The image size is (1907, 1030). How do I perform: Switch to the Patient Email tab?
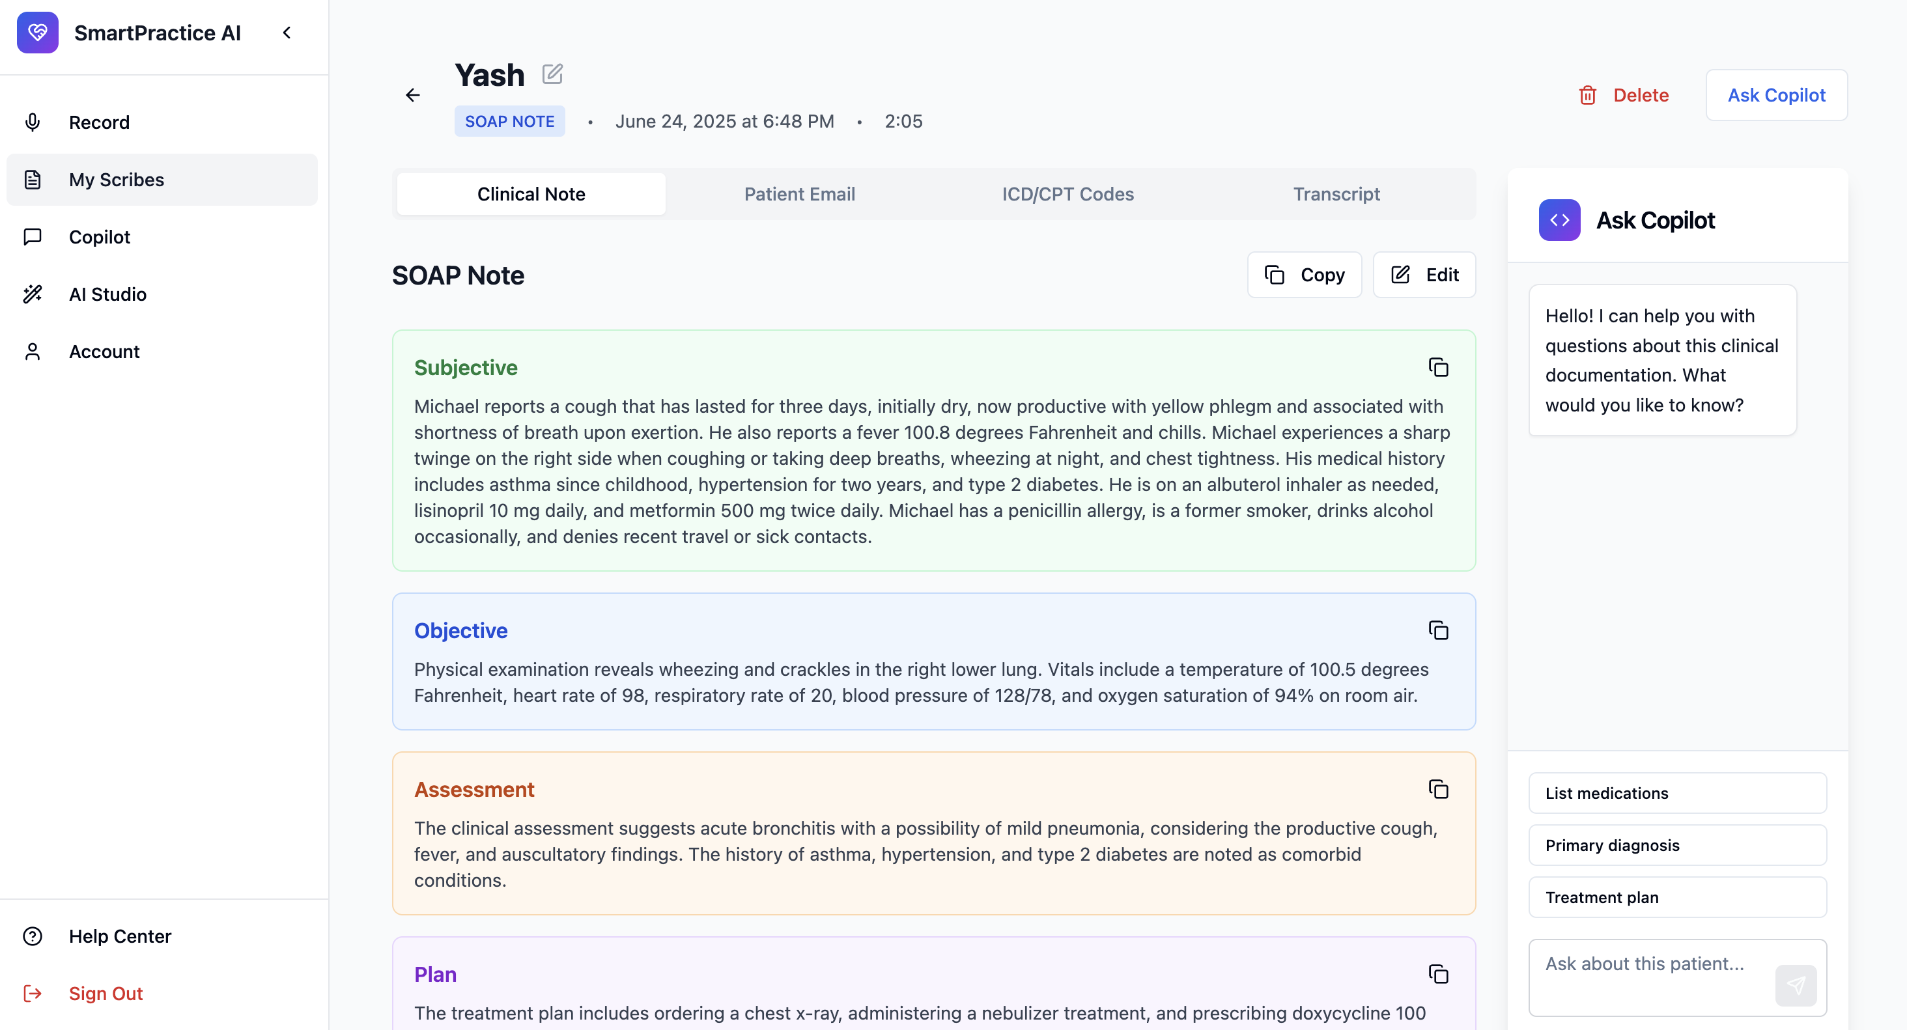point(798,193)
